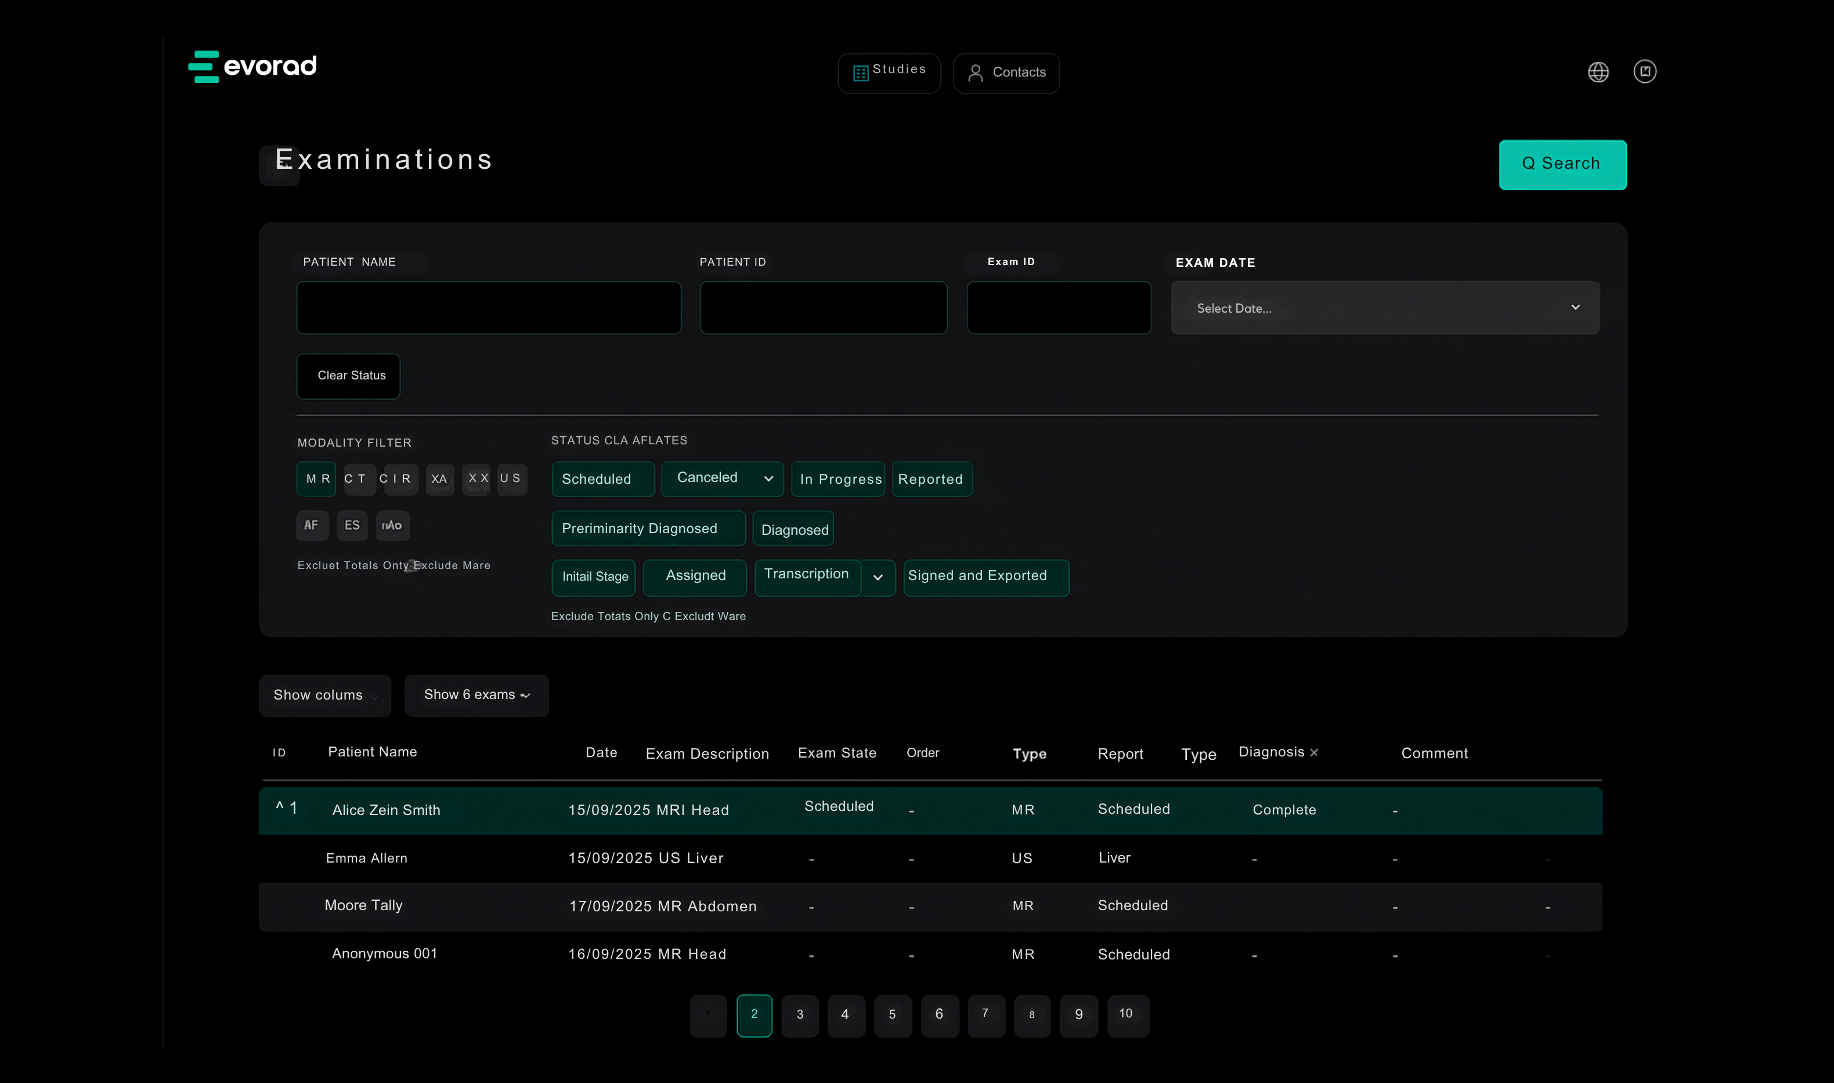Click the XA modality filter
The height and width of the screenshot is (1083, 1834).
pos(439,479)
